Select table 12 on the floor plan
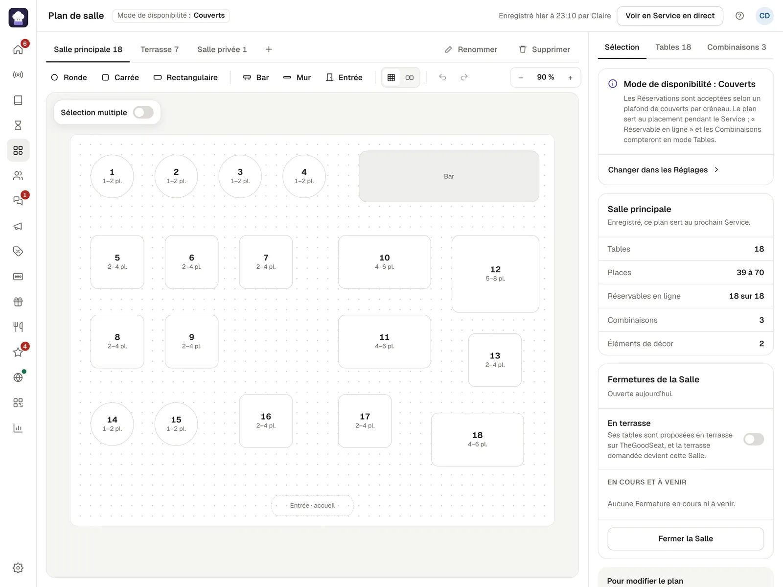Screen dimensions: 783x587 495,274
